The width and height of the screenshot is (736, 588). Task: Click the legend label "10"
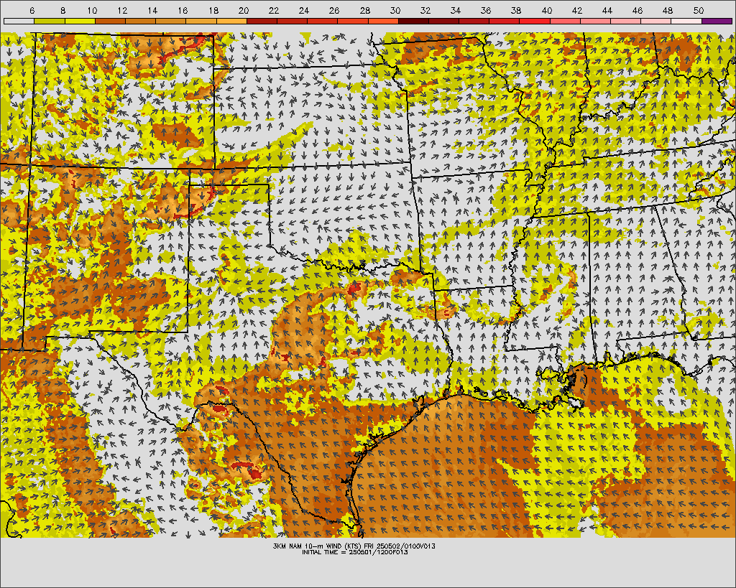tap(93, 10)
